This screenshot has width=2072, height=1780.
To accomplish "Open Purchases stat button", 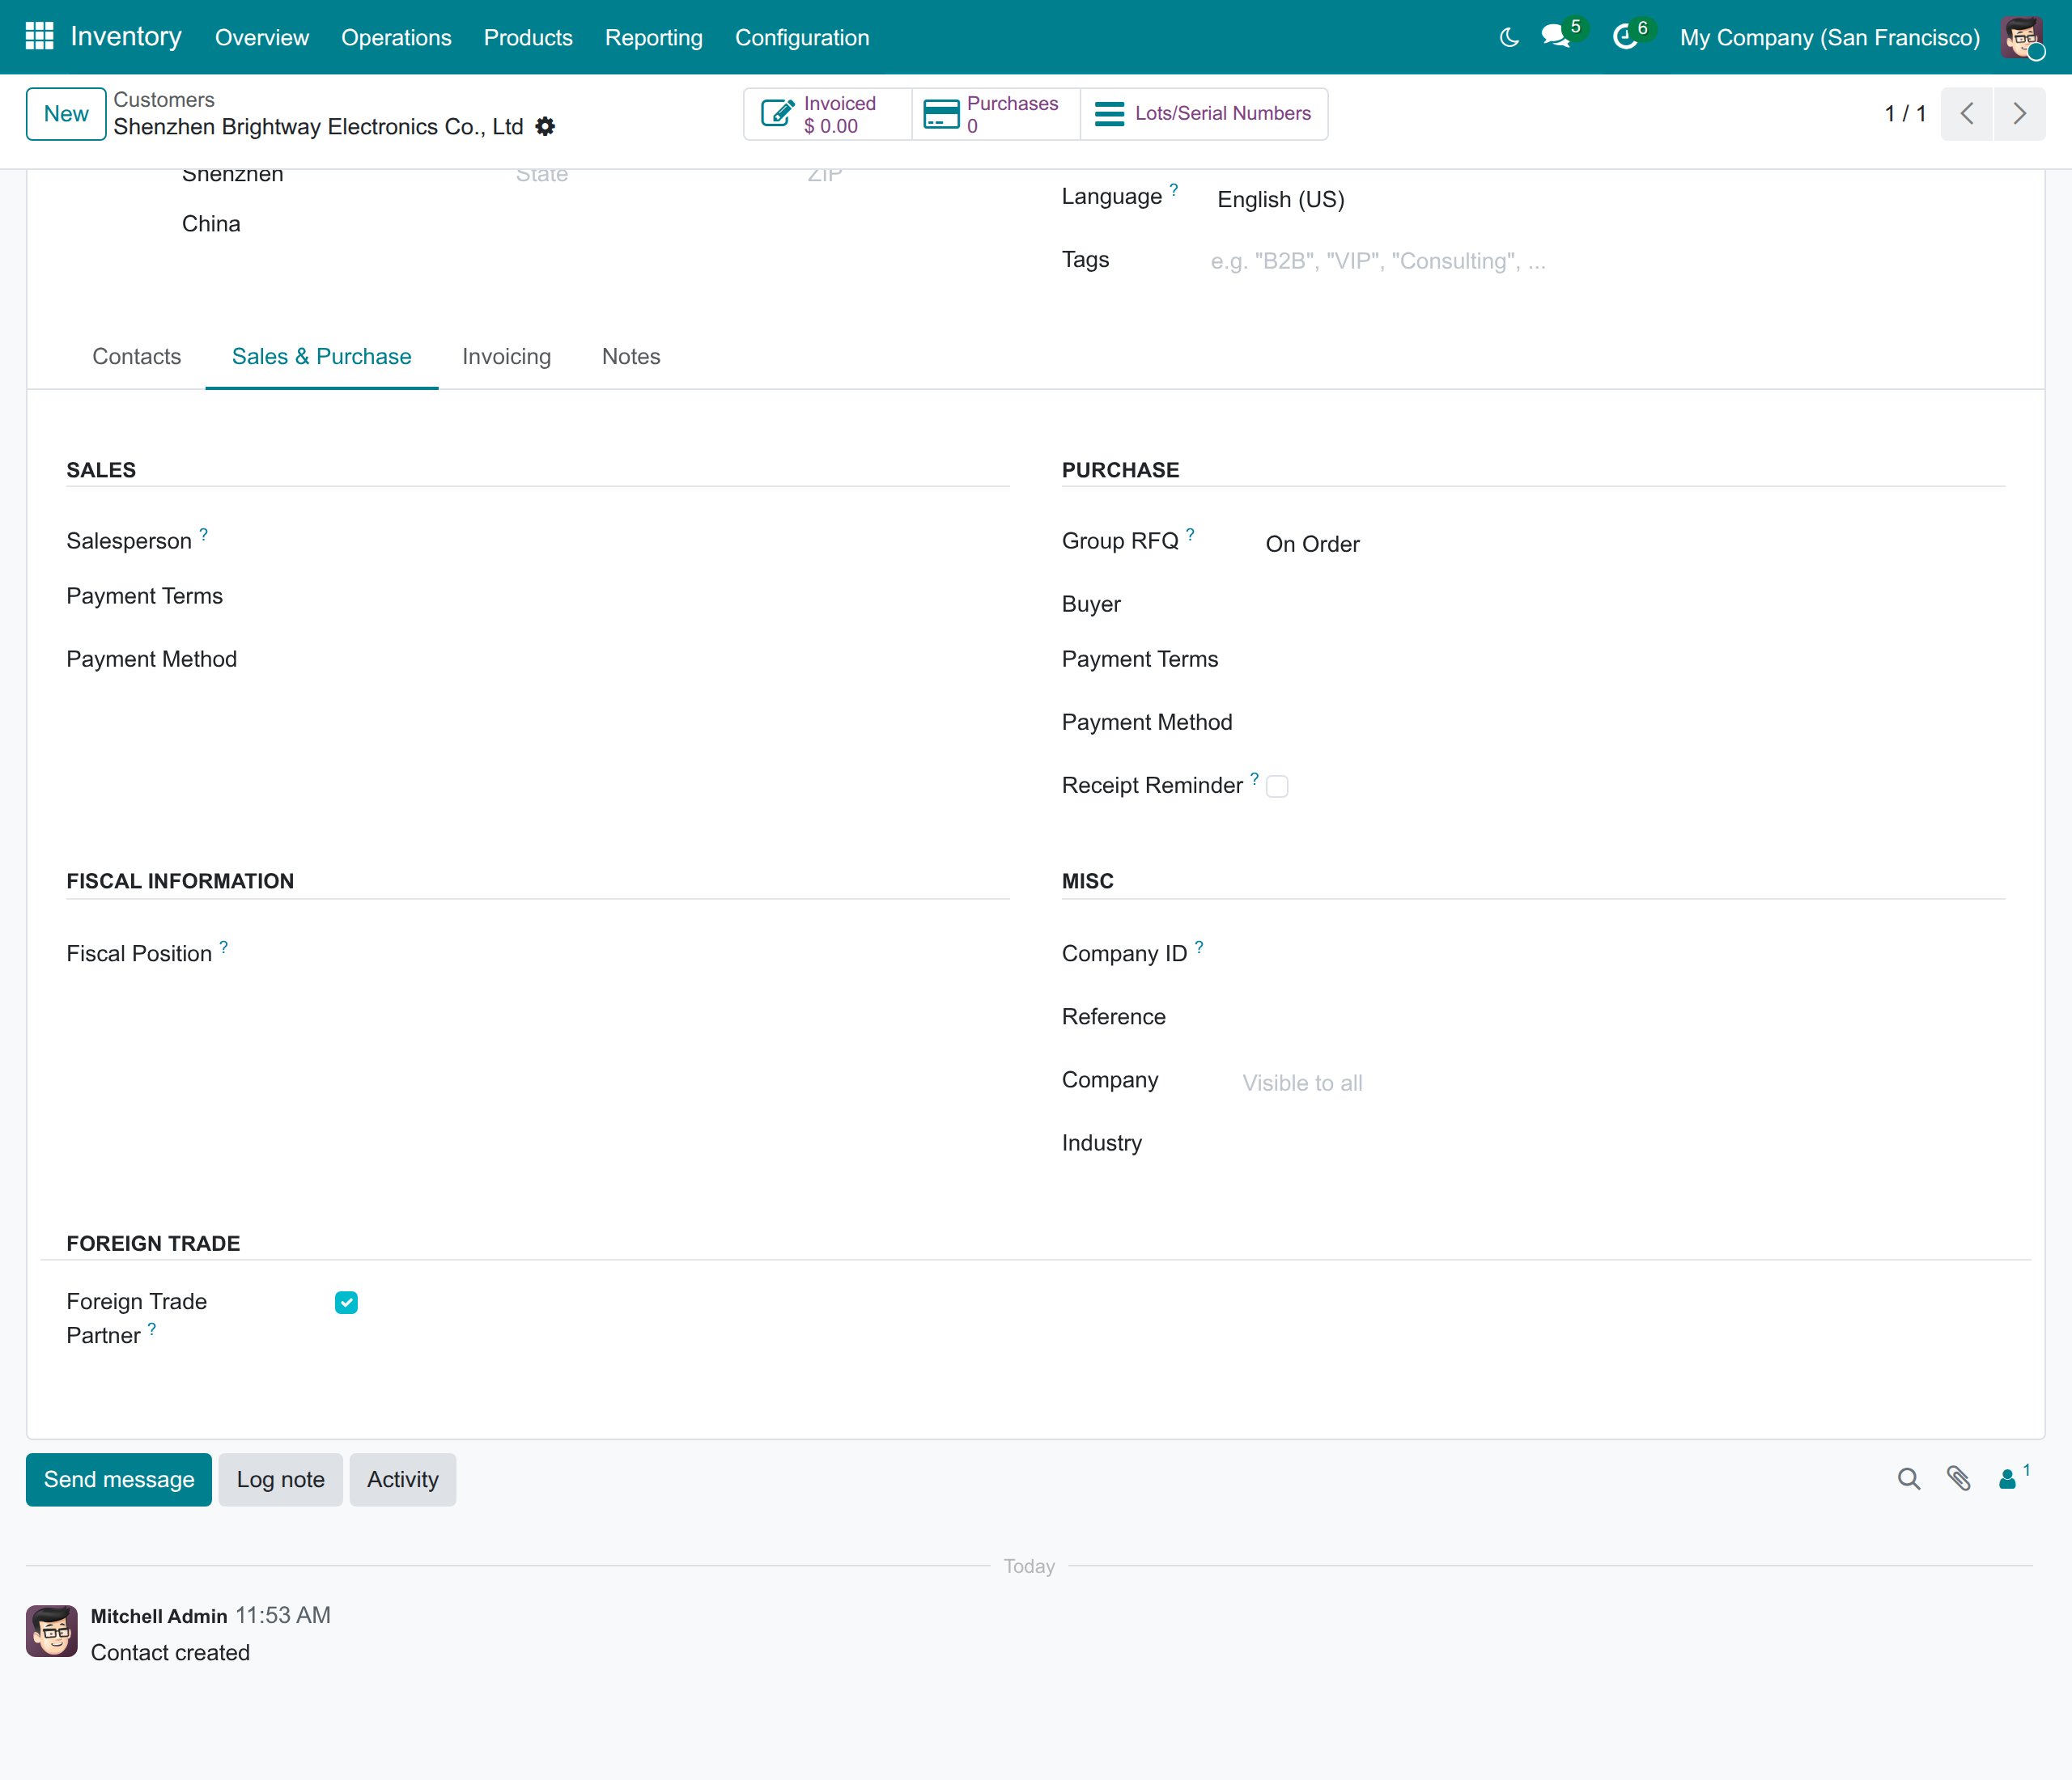I will click(x=996, y=114).
